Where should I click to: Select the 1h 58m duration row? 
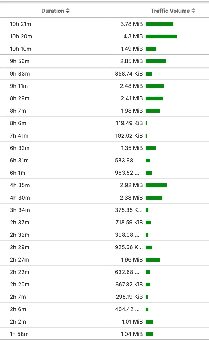tap(104, 334)
